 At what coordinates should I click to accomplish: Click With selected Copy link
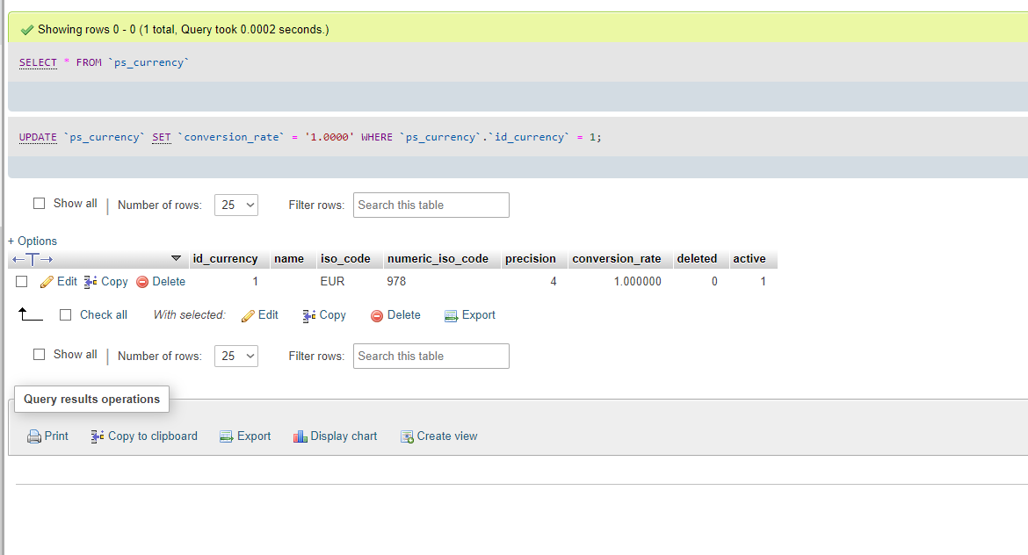pyautogui.click(x=332, y=314)
